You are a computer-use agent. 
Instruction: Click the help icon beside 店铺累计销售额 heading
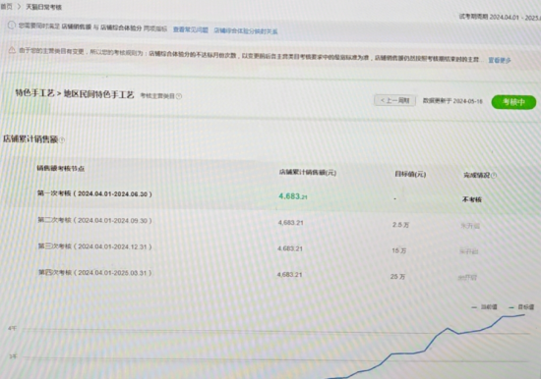[62, 139]
